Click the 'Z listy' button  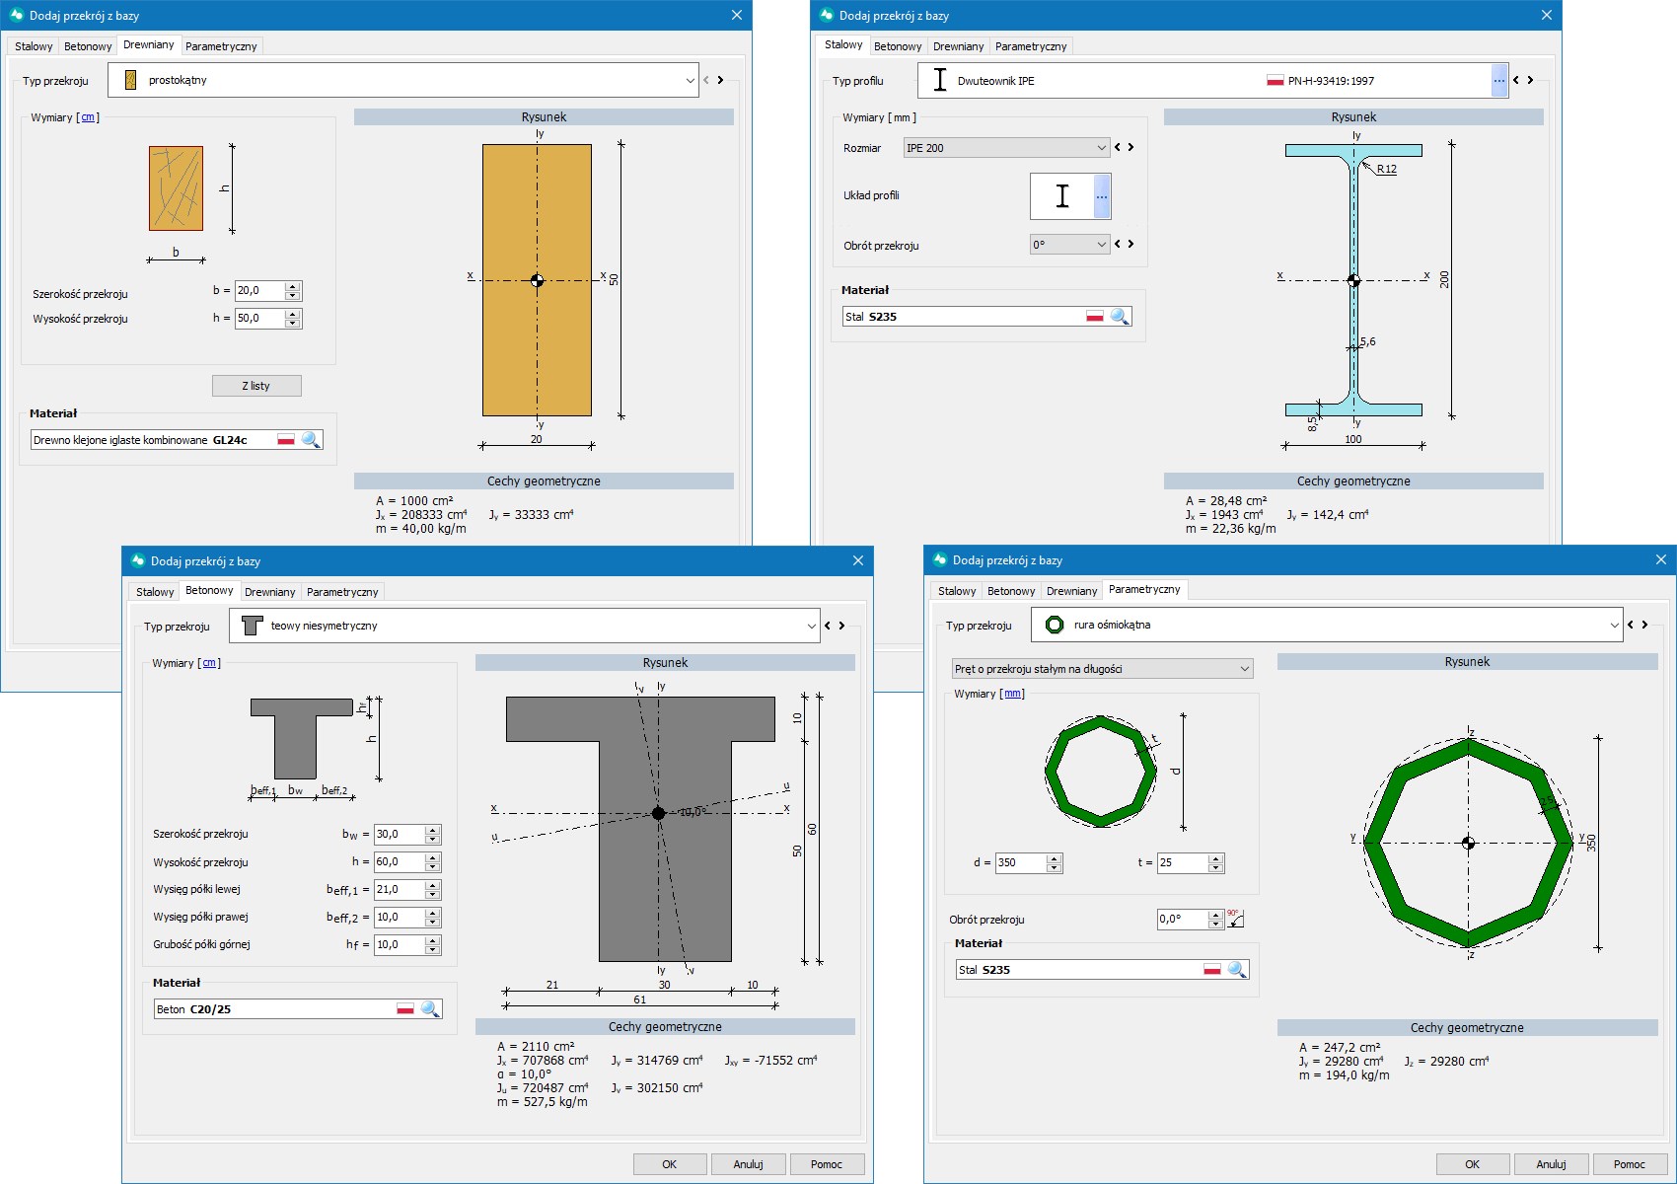click(256, 386)
